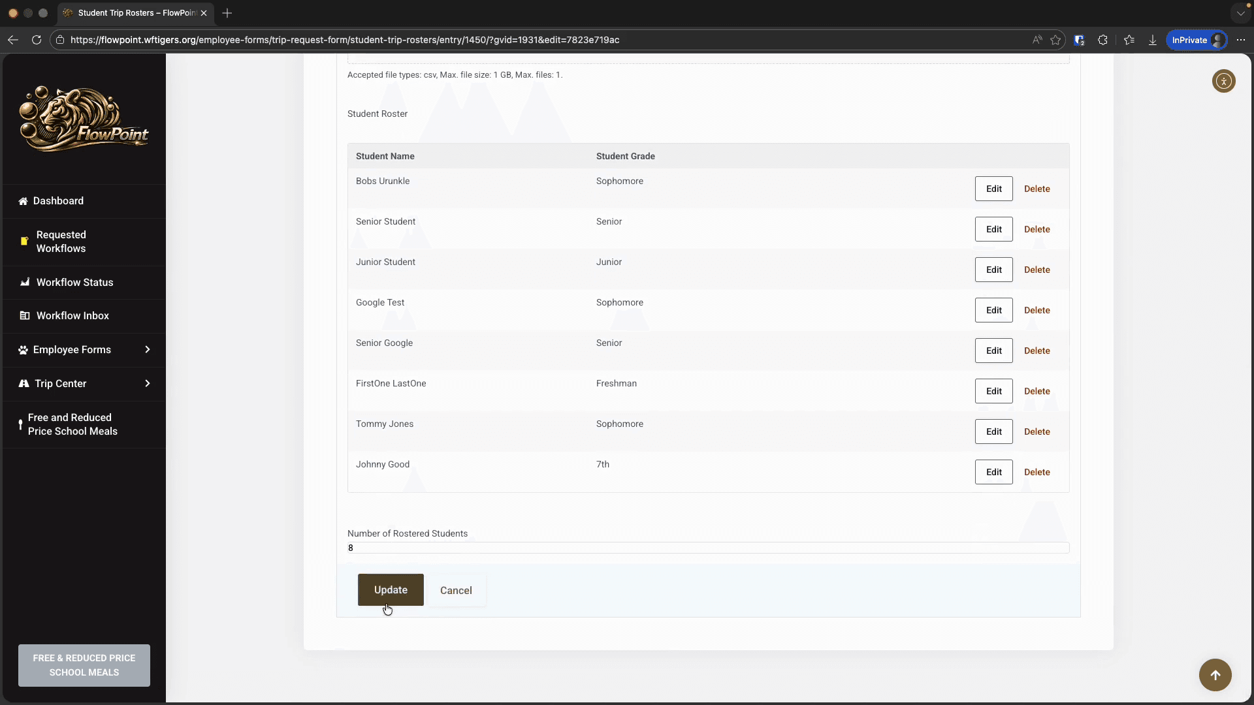Select the 7th grade cell
The width and height of the screenshot is (1254, 705).
(x=602, y=464)
